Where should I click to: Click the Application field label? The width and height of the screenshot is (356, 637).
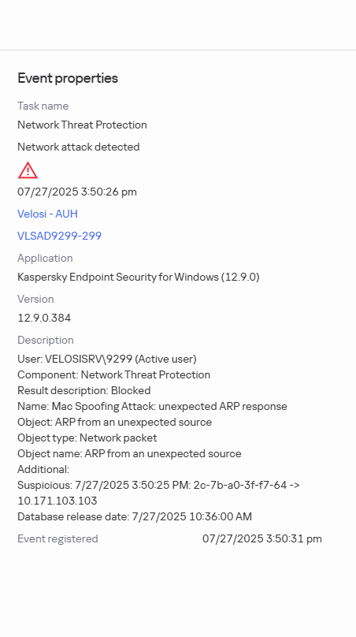[45, 259]
